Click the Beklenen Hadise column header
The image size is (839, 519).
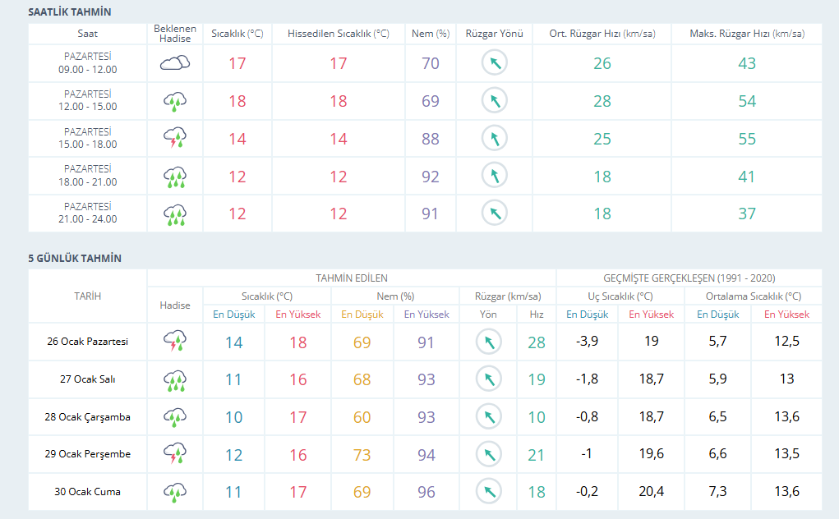point(173,34)
